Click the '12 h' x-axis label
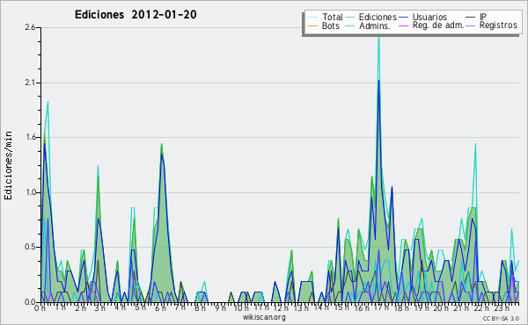 point(280,307)
